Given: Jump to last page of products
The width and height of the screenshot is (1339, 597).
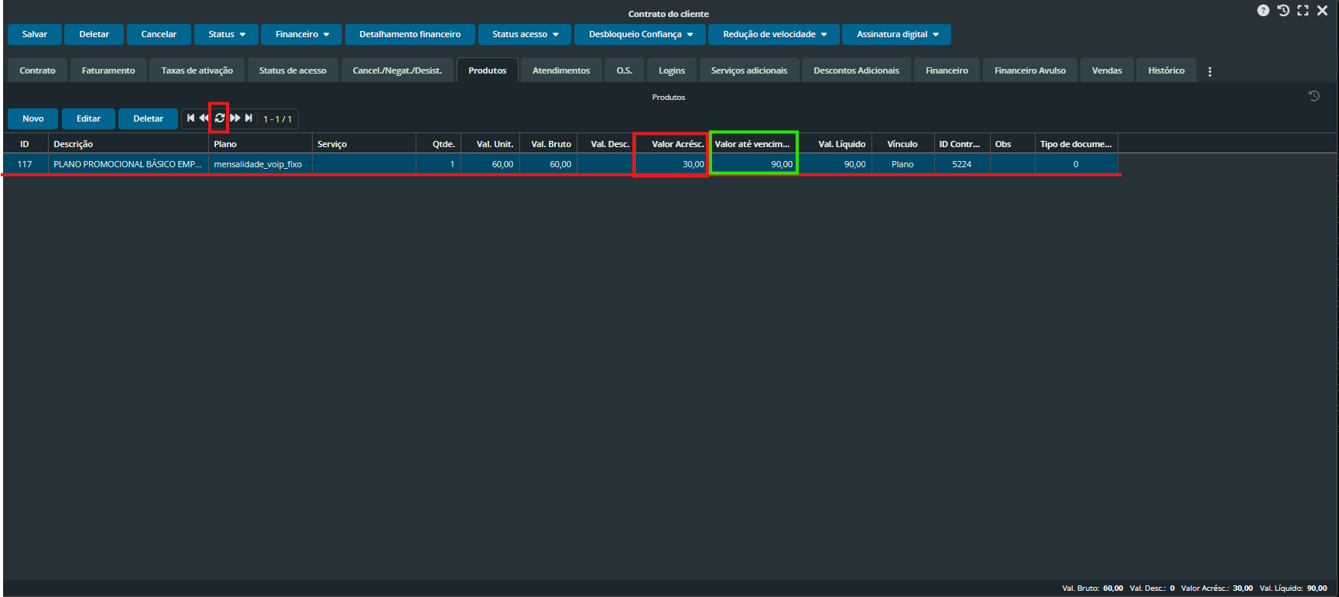Looking at the screenshot, I should coord(248,118).
